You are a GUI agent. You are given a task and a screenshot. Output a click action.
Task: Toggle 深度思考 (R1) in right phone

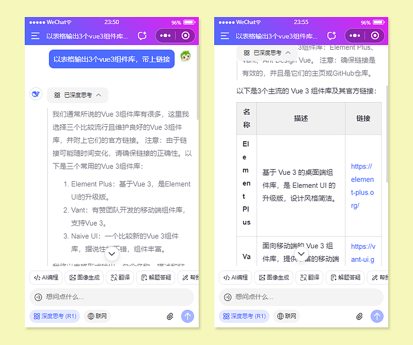coord(244,316)
